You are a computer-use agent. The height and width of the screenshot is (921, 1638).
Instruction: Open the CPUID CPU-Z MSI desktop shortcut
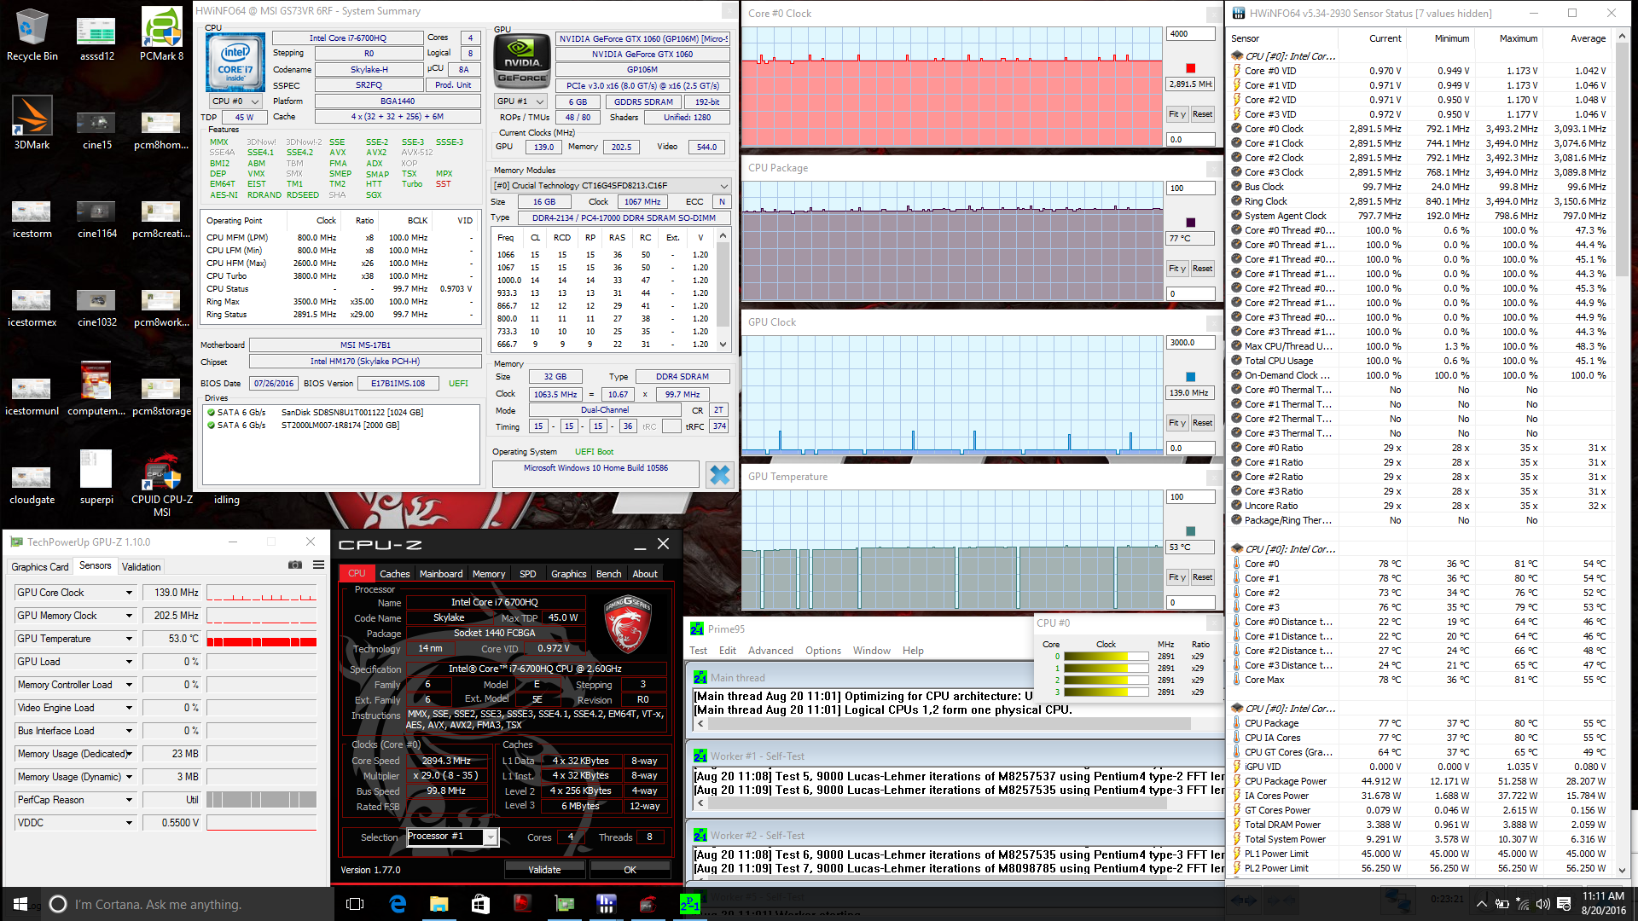coord(161,484)
